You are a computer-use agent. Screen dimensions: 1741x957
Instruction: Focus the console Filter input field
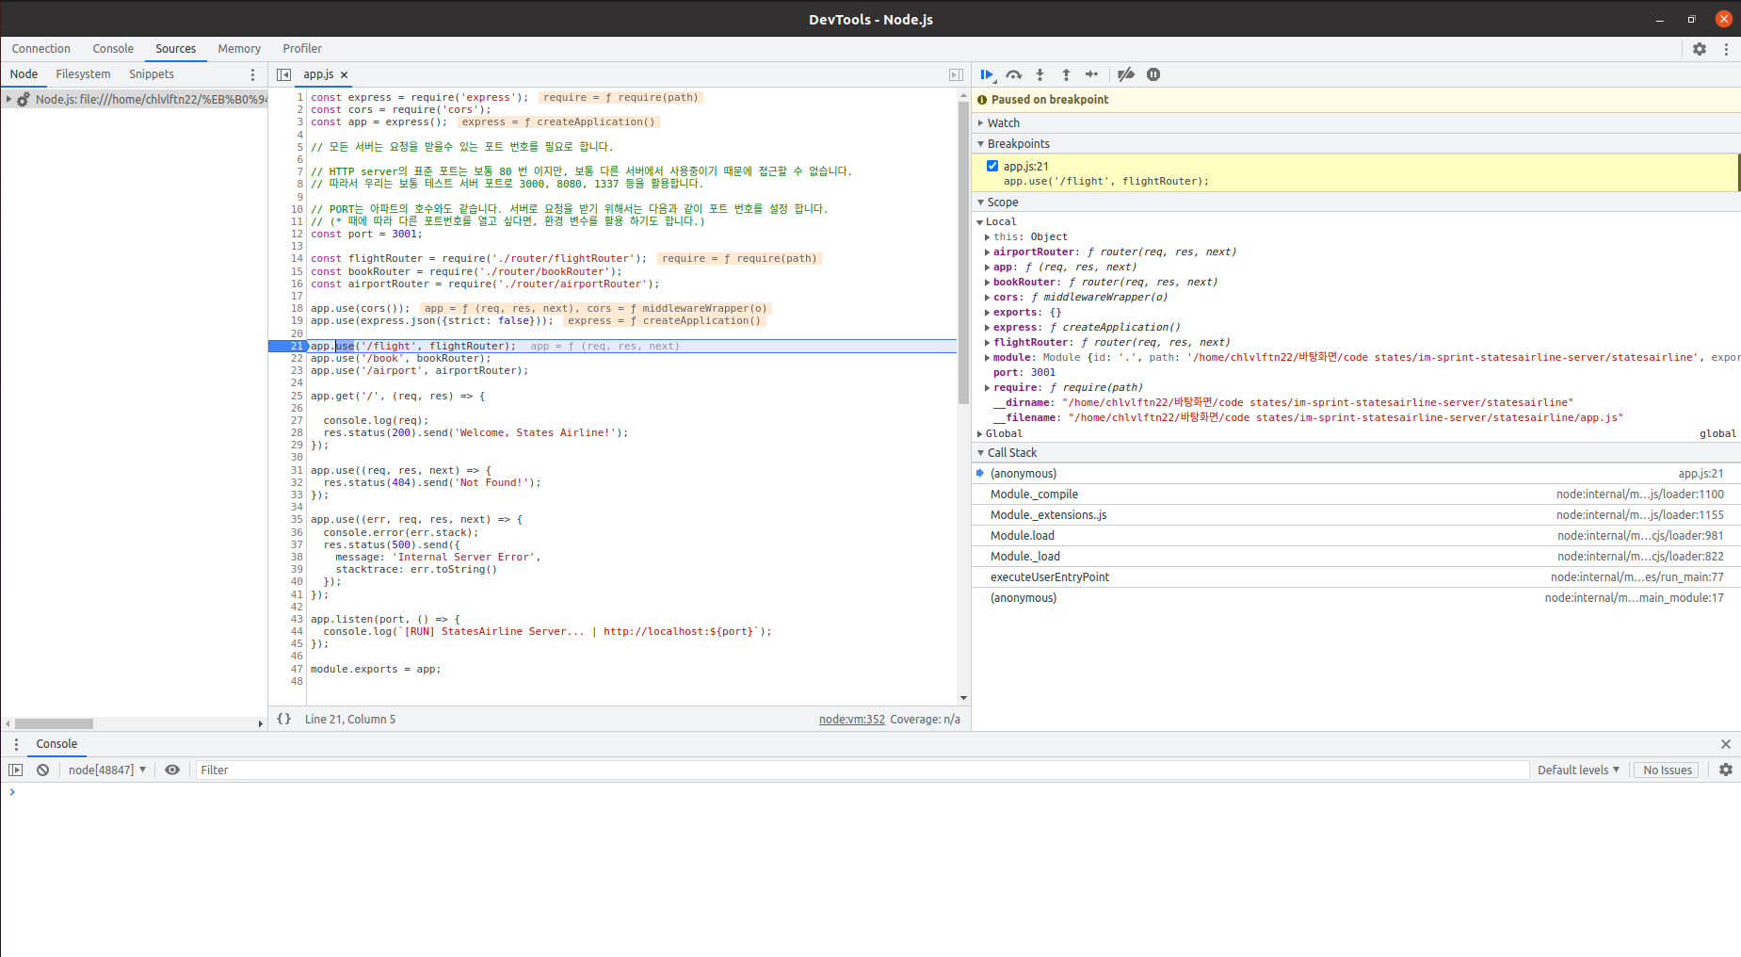861,770
